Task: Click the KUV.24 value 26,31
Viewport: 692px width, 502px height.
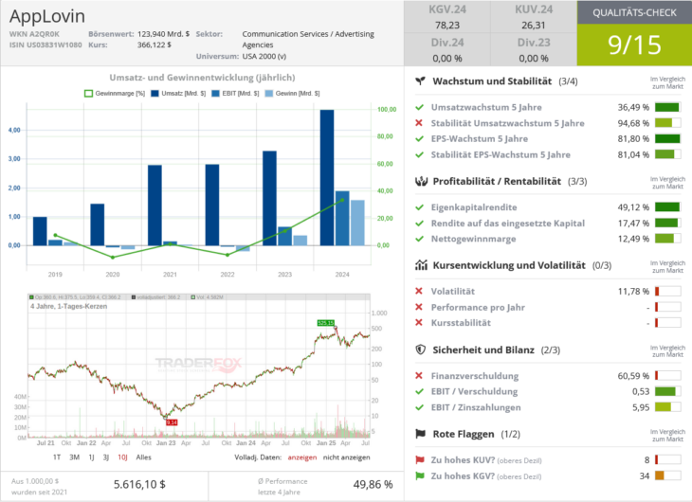Action: [534, 26]
